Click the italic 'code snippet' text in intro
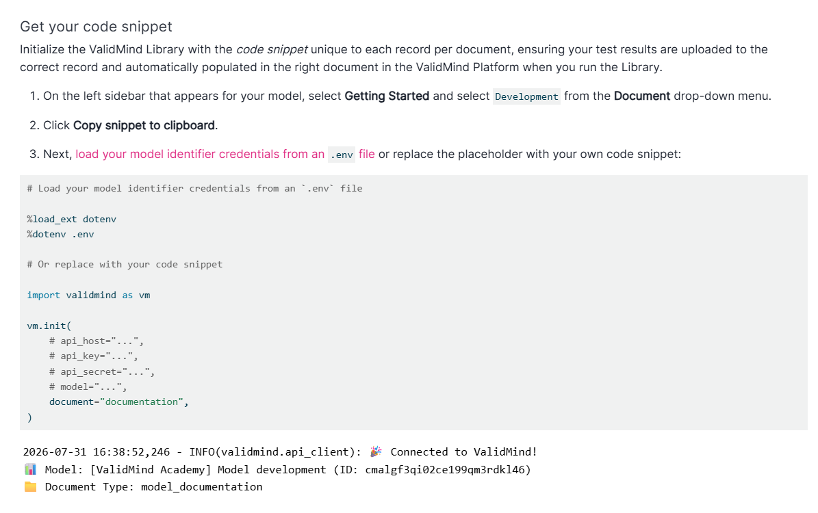818x513 pixels. pyautogui.click(x=272, y=49)
